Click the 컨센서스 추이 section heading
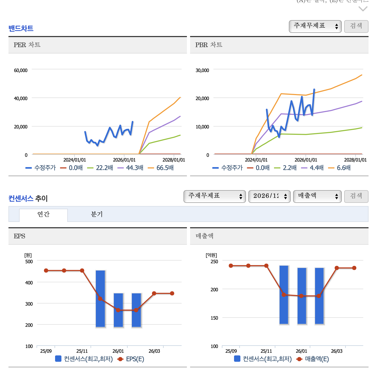This screenshot has height=375, width=377. click(x=28, y=198)
